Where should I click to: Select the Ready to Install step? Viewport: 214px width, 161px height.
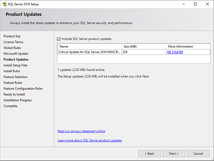[14, 95]
